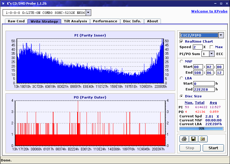The height and width of the screenshot is (164, 230).
Task: Switch to the Tilt Analysis tab
Action: 76,21
